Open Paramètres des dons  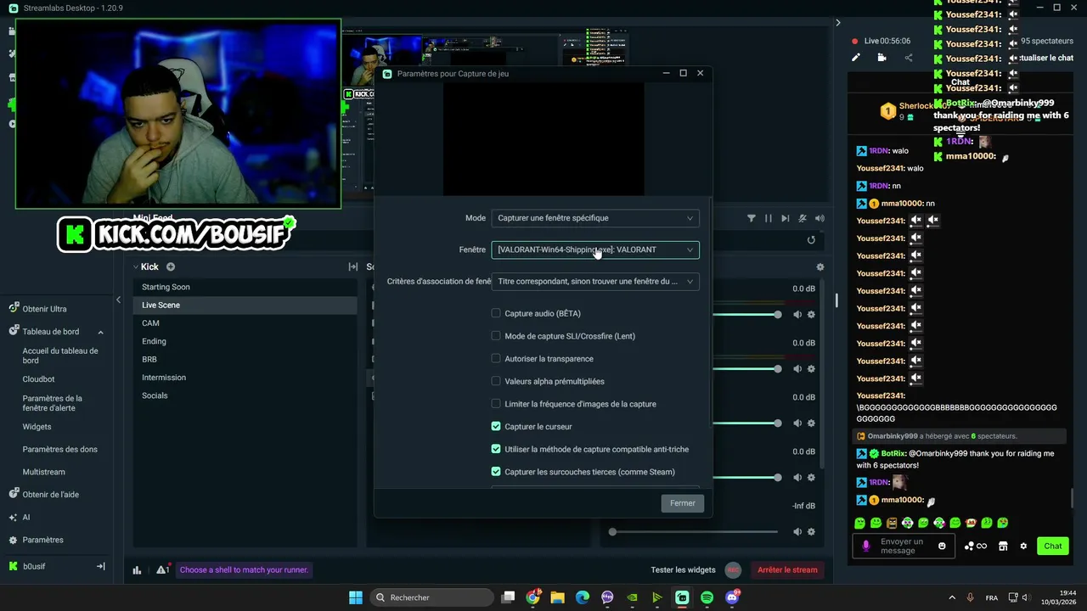(59, 449)
